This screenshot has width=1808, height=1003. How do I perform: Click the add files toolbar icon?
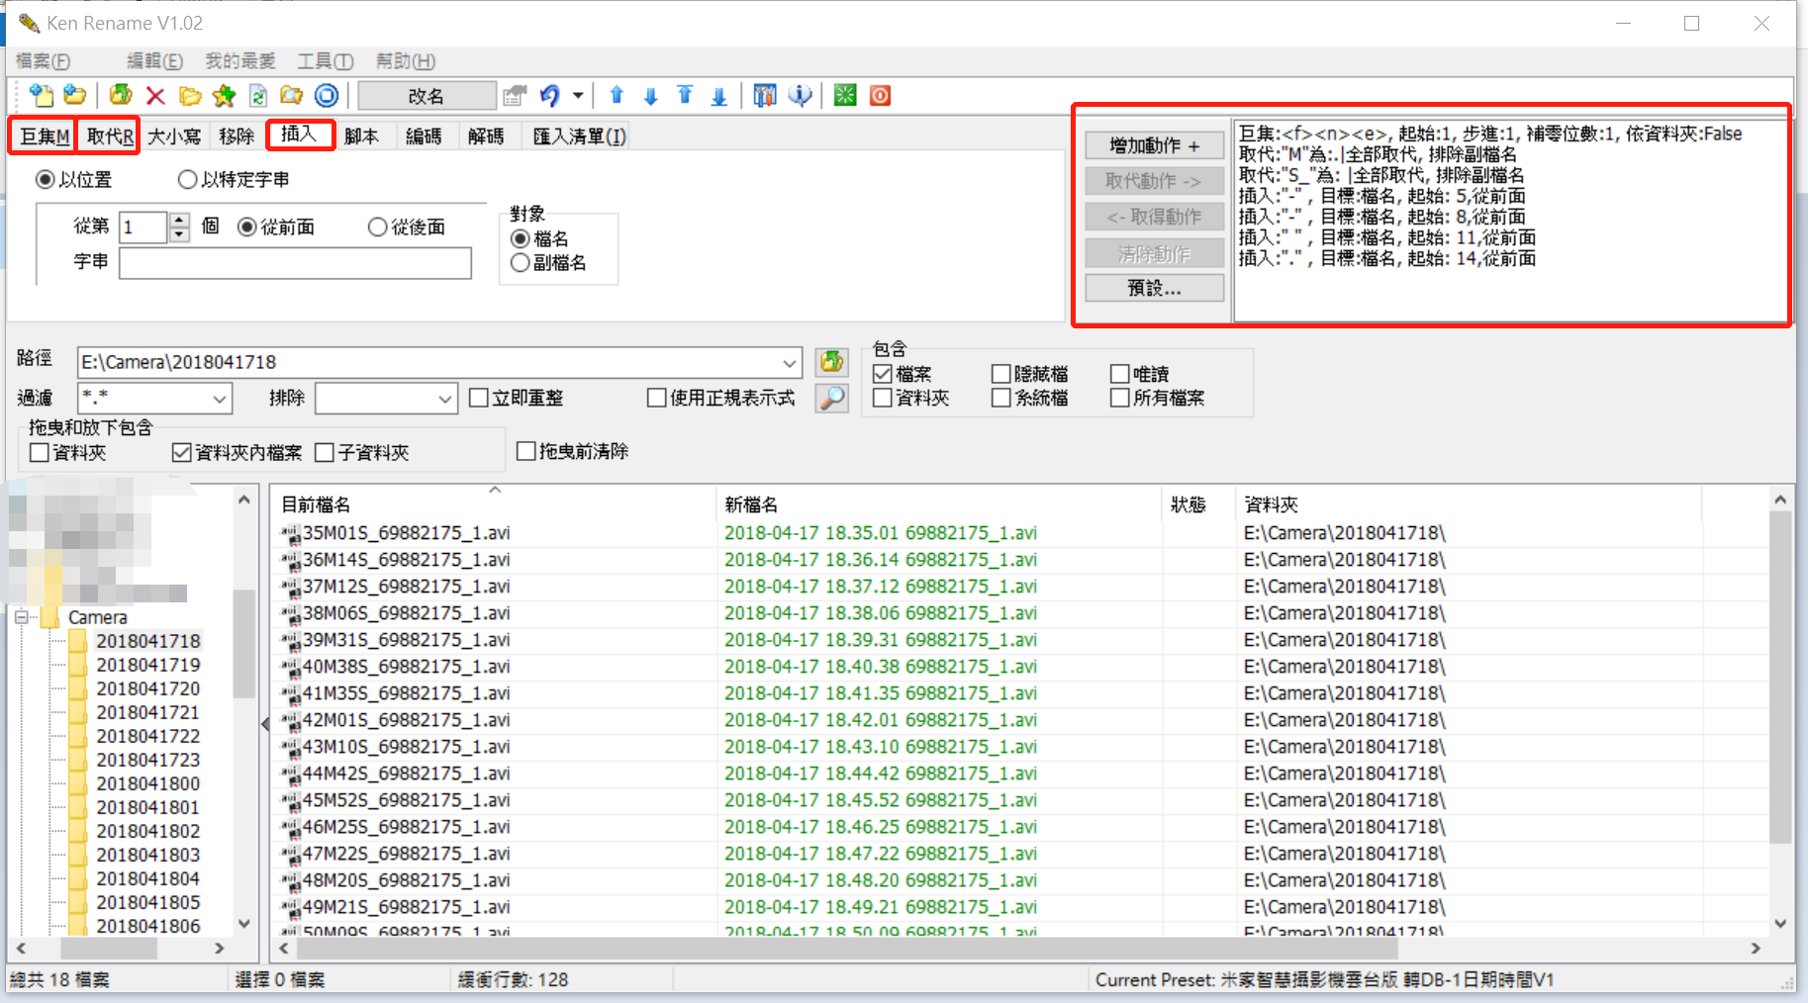[x=42, y=95]
